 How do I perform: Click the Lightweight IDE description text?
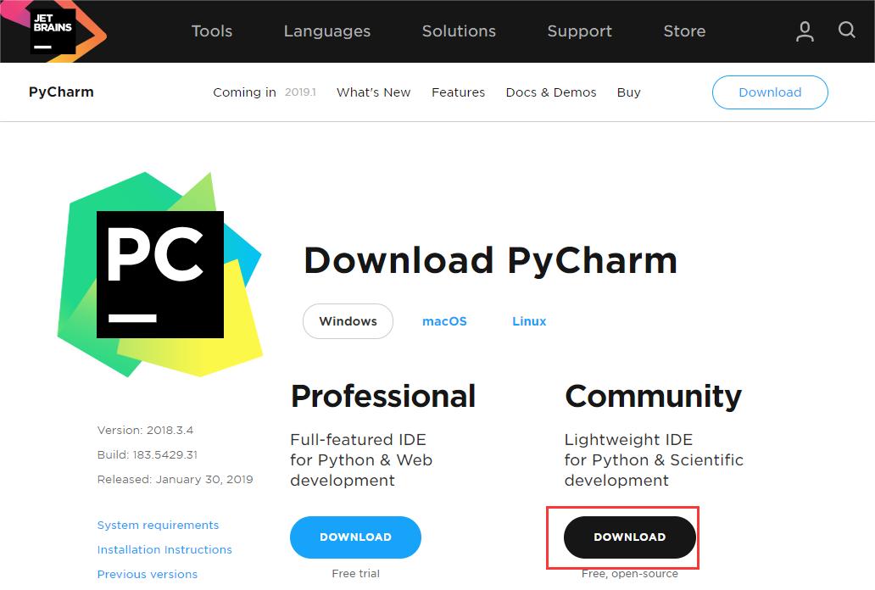654,460
